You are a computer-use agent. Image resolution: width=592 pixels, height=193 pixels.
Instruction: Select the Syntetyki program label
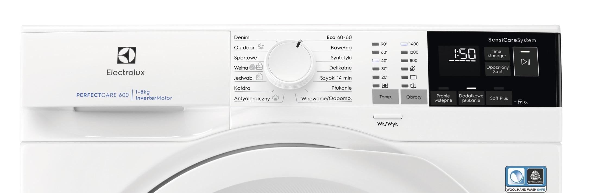point(341,58)
